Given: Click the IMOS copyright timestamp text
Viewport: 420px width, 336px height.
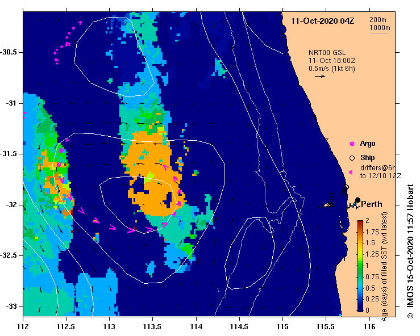Looking at the screenshot, I should click(x=410, y=251).
